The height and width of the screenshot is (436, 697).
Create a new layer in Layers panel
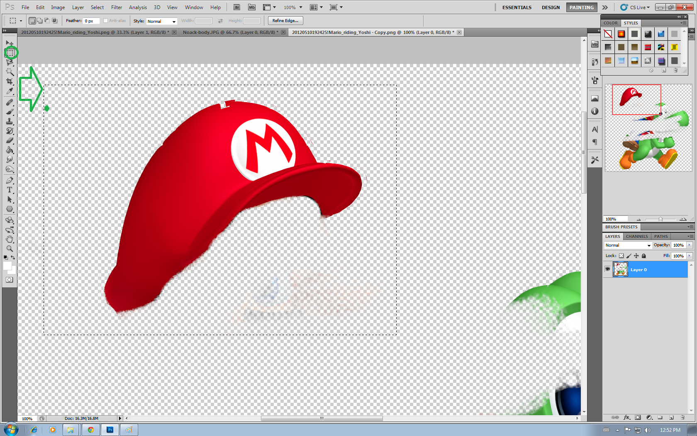671,418
